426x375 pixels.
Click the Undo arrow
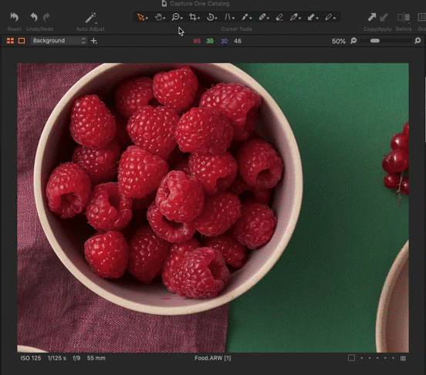pyautogui.click(x=34, y=17)
